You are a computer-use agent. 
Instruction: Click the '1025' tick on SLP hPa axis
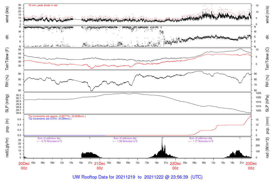(x=258, y=93)
